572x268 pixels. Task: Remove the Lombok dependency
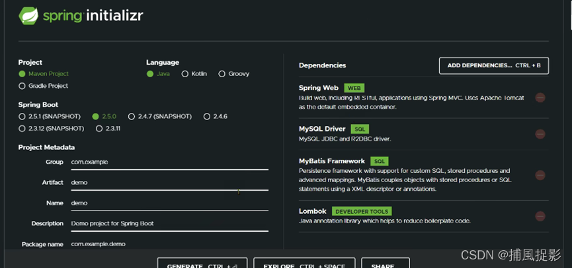[540, 217]
